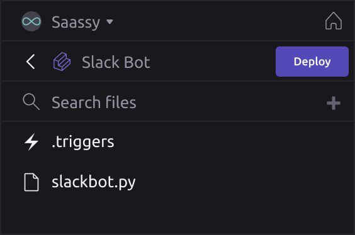The width and height of the screenshot is (355, 235).
Task: Open the .triggers entry
Action: click(177, 142)
